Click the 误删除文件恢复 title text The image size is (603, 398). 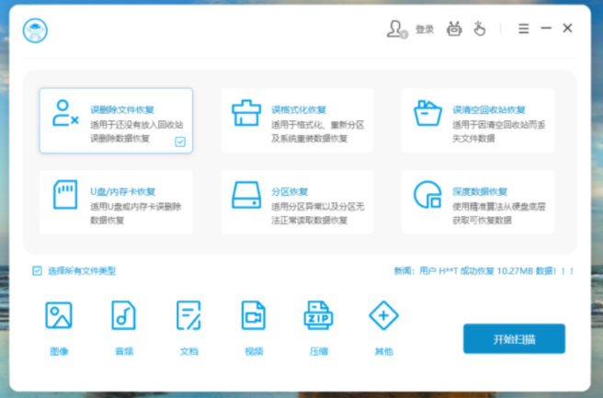click(x=122, y=110)
